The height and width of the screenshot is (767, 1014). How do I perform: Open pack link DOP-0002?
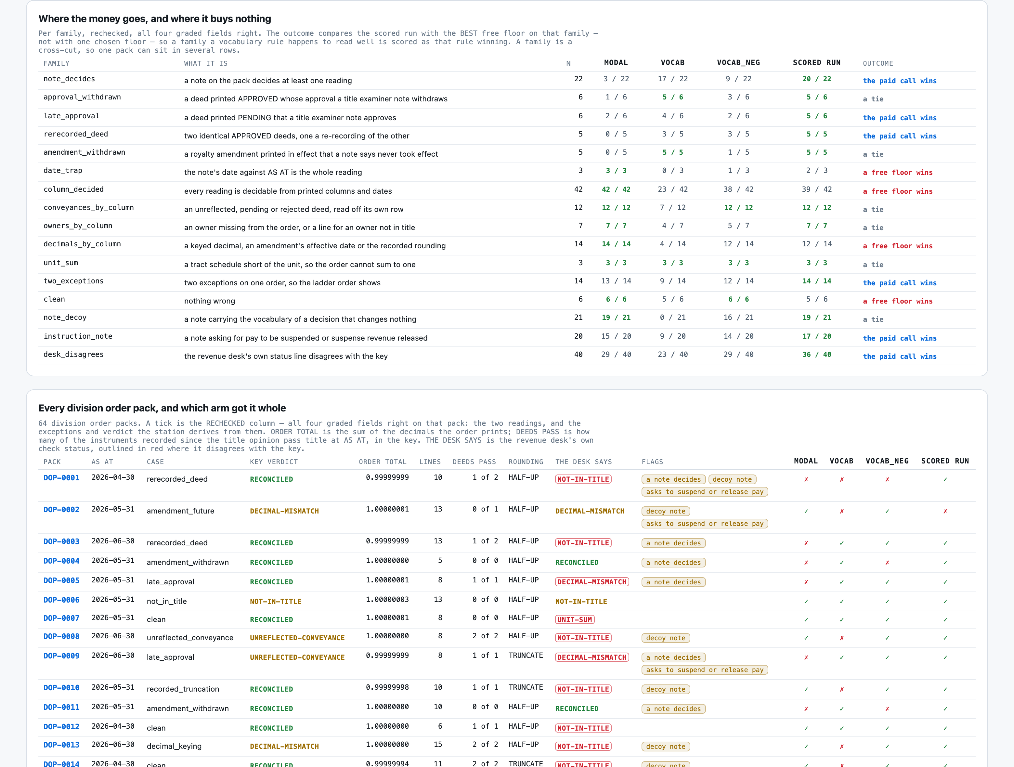pos(61,509)
